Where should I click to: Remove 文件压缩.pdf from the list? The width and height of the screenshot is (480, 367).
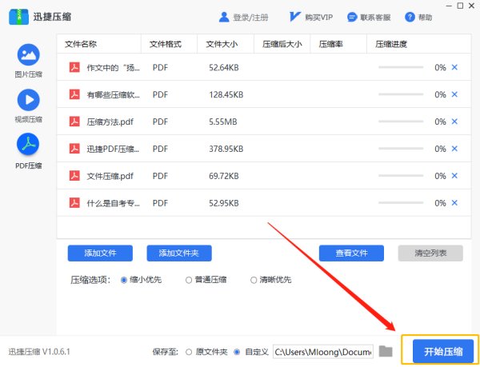pyautogui.click(x=454, y=176)
